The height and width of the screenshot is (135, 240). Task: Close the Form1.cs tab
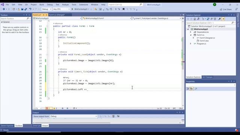(x=46, y=15)
